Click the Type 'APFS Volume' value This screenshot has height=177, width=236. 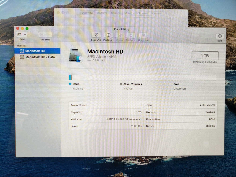click(208, 105)
